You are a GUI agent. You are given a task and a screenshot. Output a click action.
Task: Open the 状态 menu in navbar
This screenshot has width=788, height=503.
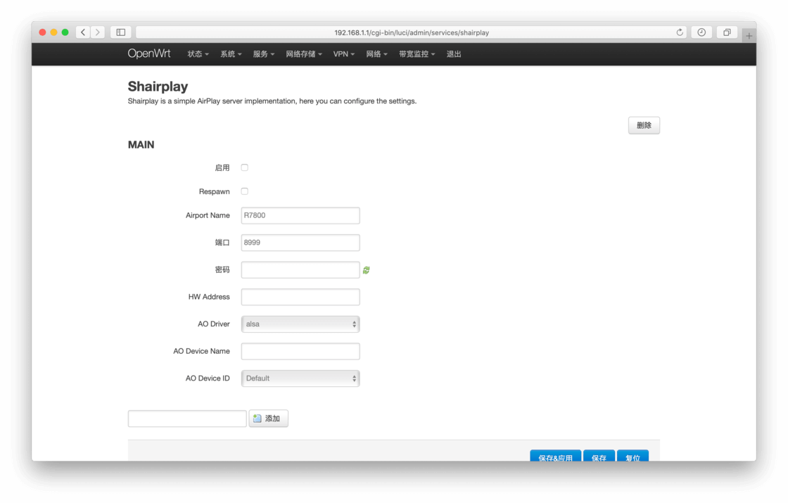click(198, 54)
